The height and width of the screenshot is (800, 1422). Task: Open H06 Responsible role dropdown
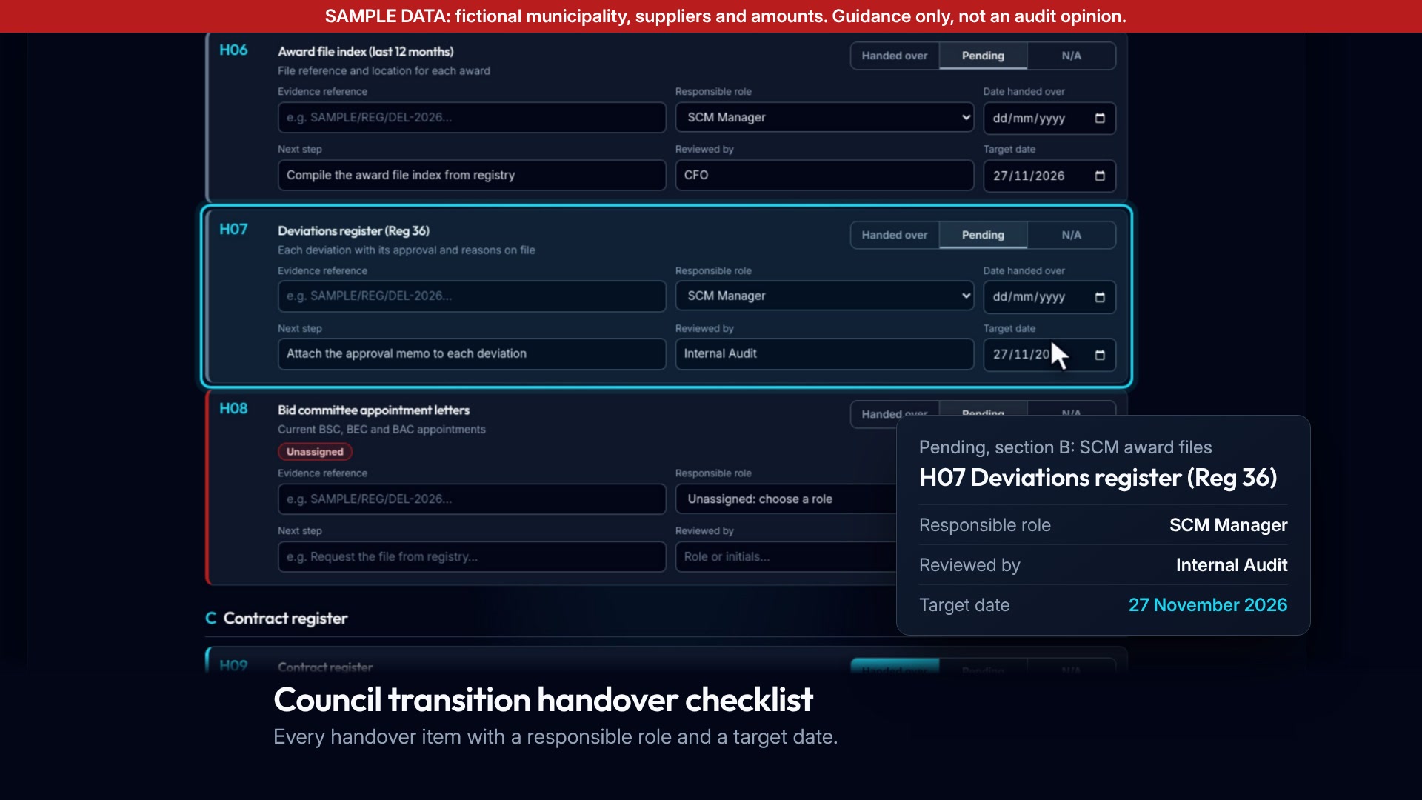click(824, 118)
